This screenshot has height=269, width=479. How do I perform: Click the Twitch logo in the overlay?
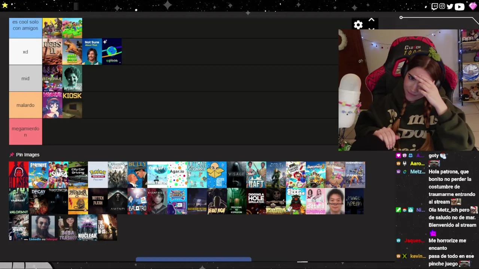coord(434,6)
